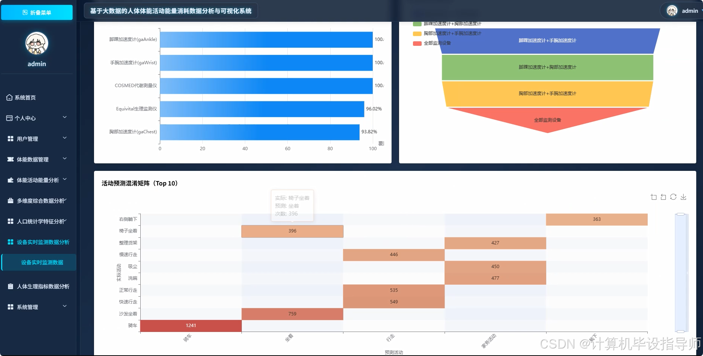Click the fold menu icon in the sidebar header

point(25,12)
